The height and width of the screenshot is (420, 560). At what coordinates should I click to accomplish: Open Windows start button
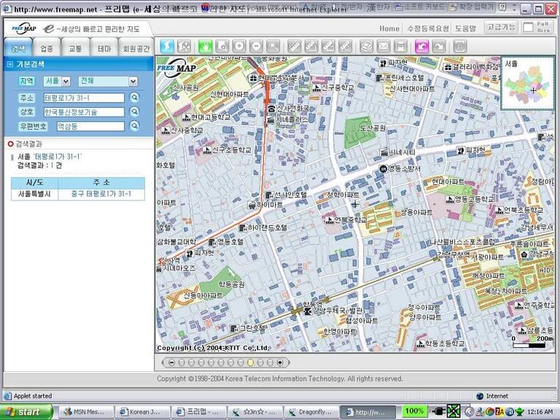26,412
